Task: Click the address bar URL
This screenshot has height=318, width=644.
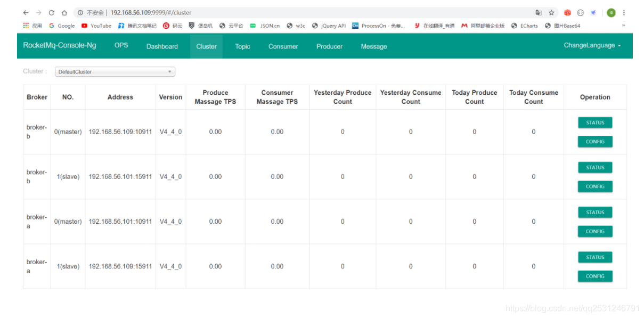Action: (151, 13)
